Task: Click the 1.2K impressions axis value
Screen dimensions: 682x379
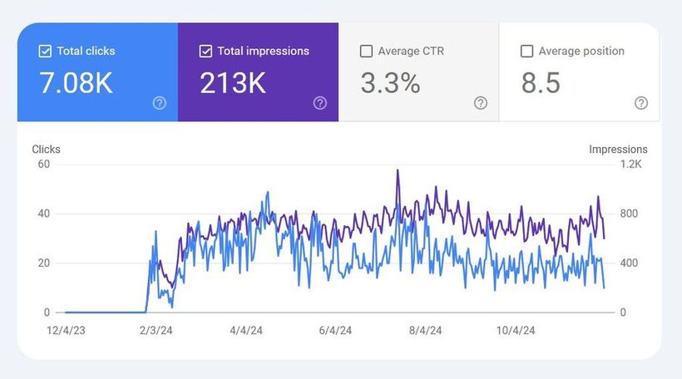Action: [x=630, y=164]
